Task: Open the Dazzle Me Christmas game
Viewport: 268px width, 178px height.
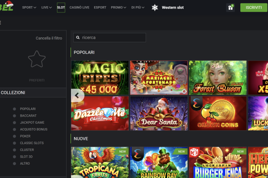Action: (100, 113)
